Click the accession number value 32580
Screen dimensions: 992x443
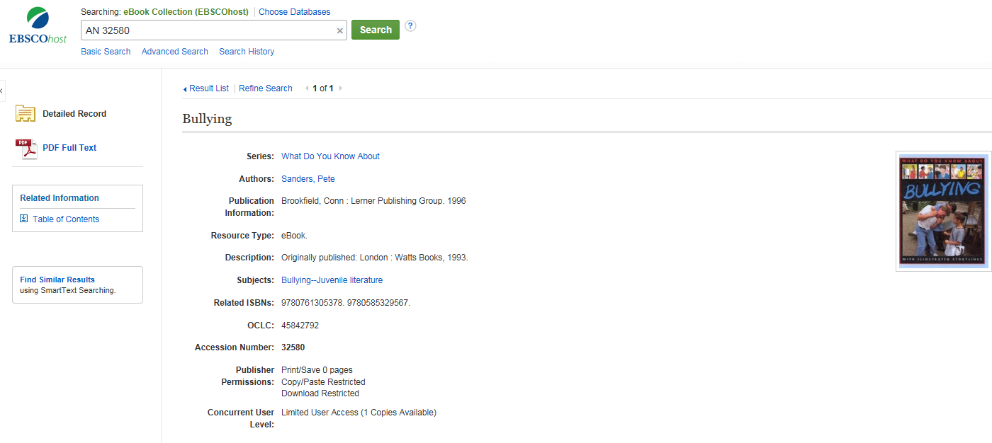pos(293,347)
